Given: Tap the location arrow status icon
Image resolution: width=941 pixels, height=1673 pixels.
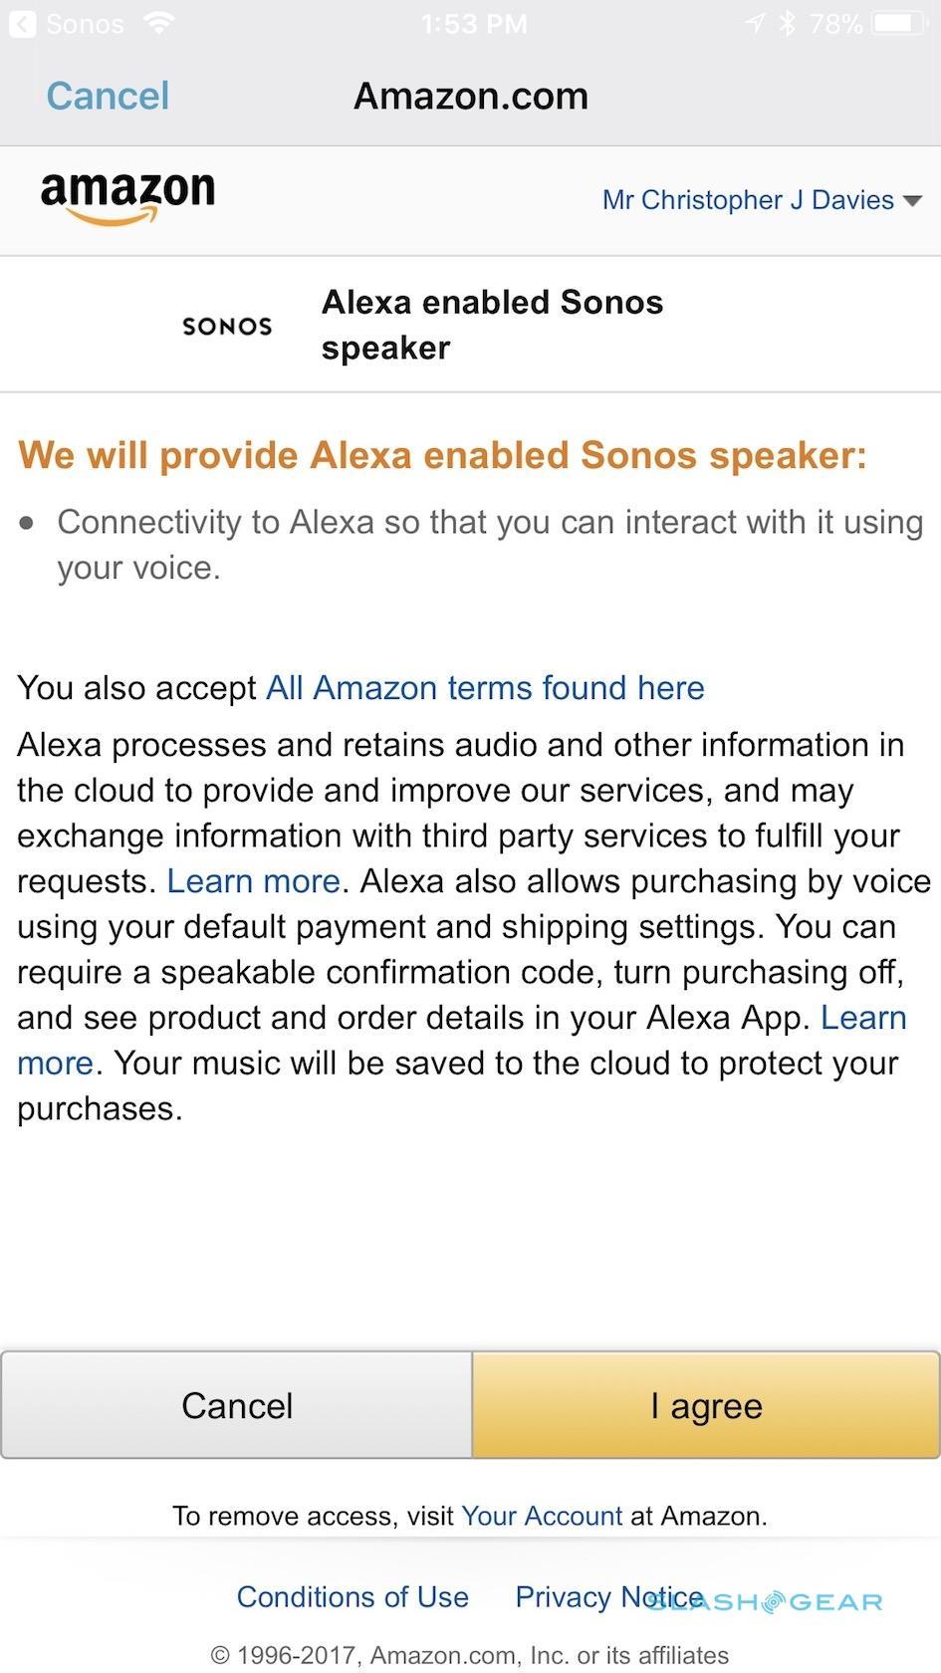Looking at the screenshot, I should coord(756,24).
